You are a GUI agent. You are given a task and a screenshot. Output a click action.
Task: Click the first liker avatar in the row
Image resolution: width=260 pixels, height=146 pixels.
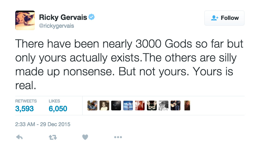click(x=92, y=105)
